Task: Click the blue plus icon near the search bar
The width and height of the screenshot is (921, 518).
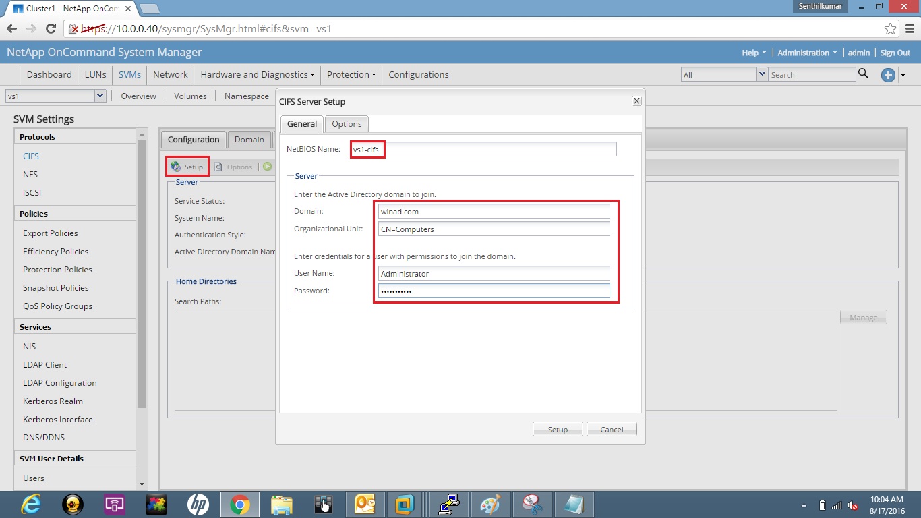Action: click(888, 75)
